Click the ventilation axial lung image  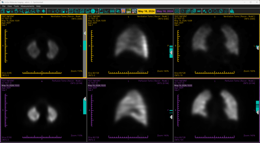(43, 50)
